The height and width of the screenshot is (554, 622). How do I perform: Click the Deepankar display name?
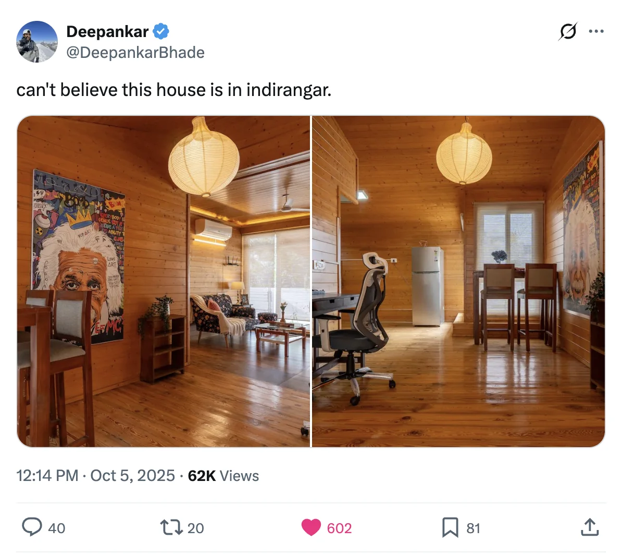tap(107, 31)
